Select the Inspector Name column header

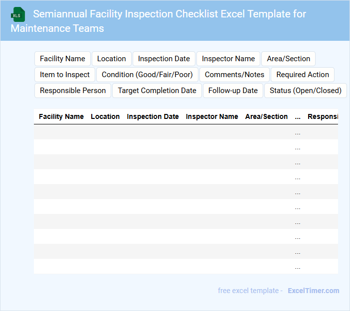pos(212,116)
